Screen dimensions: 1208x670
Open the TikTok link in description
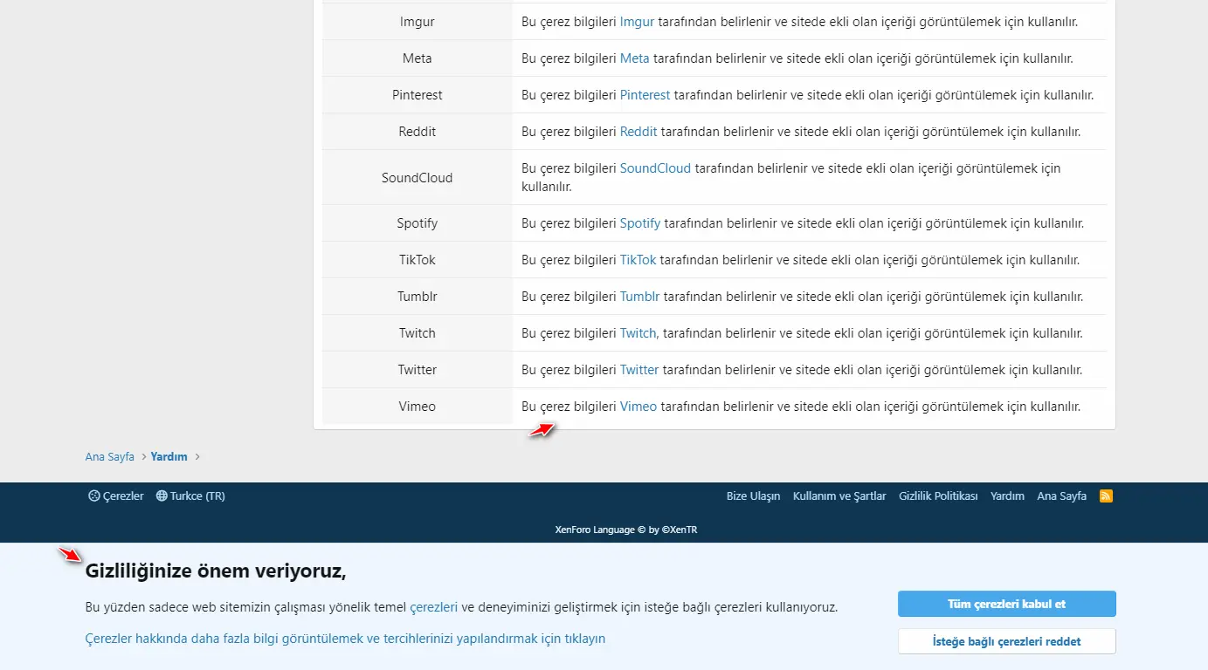pyautogui.click(x=638, y=260)
